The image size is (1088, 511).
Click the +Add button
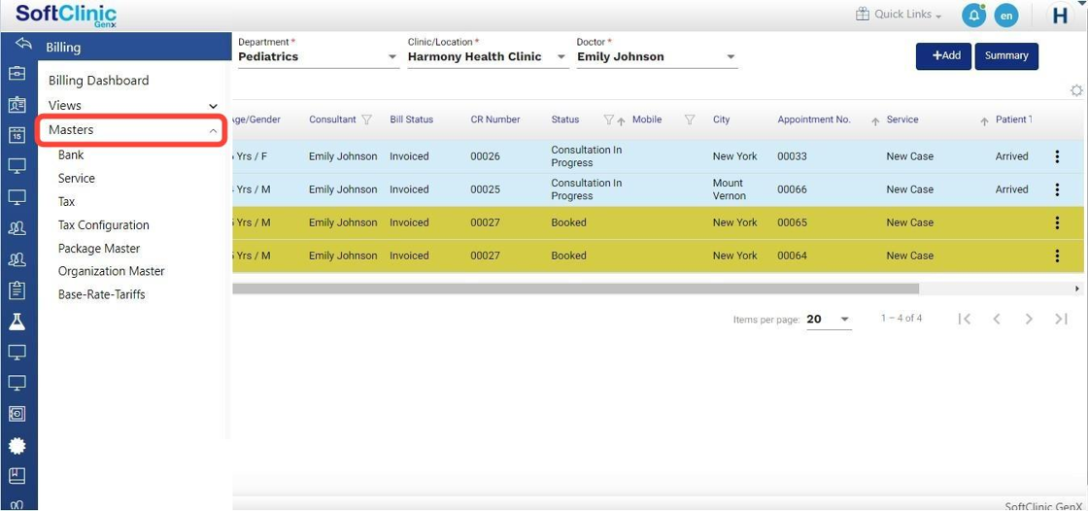pos(943,56)
